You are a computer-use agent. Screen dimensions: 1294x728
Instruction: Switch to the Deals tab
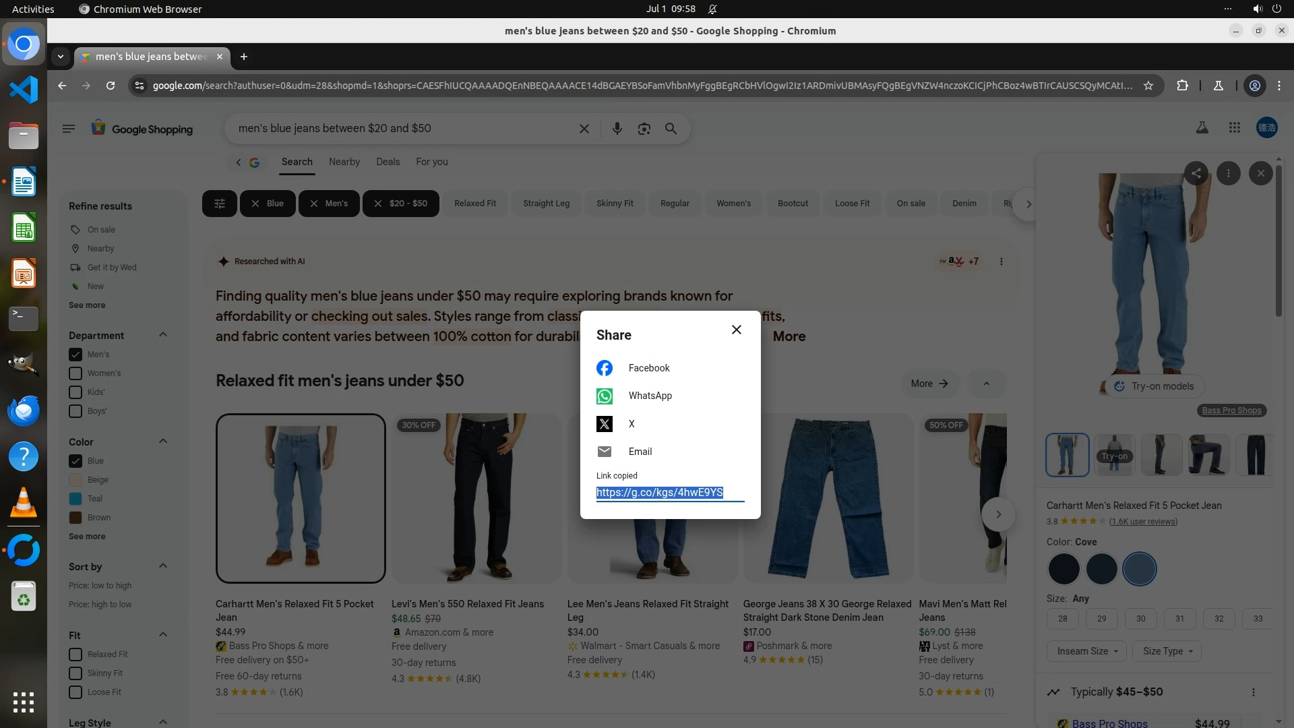pyautogui.click(x=388, y=162)
